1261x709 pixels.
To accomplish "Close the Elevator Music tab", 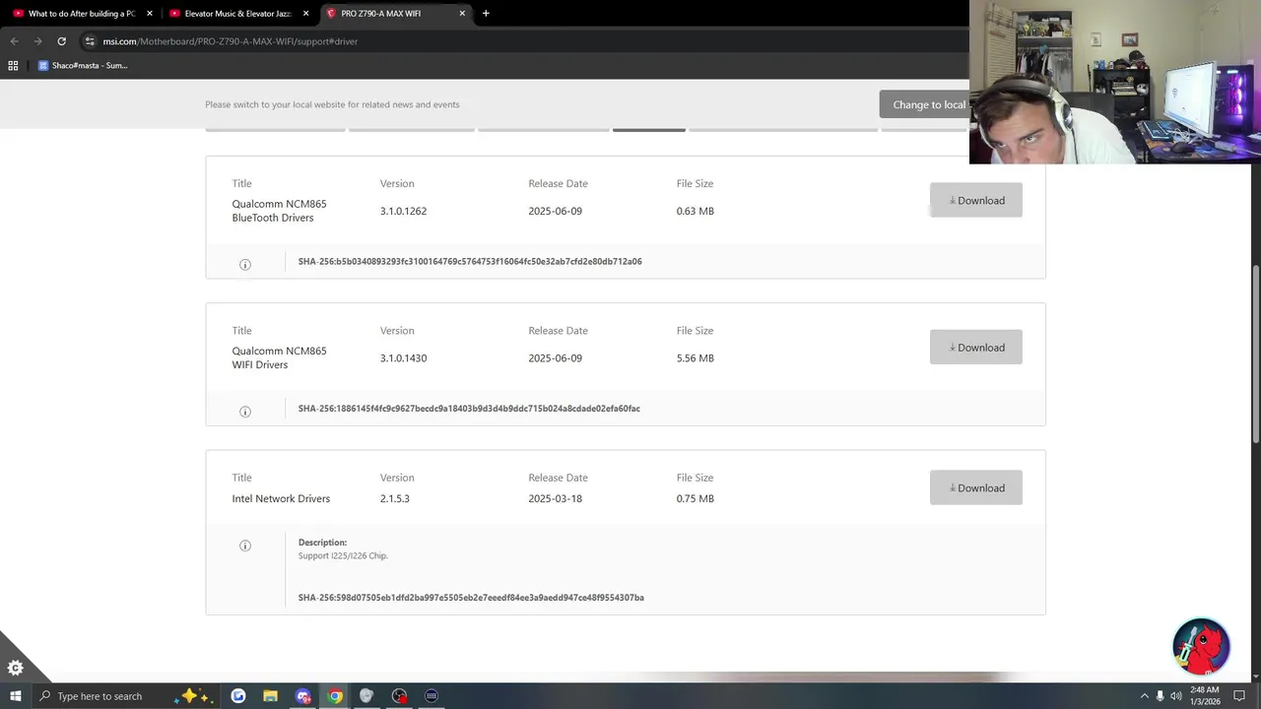I will pyautogui.click(x=306, y=14).
